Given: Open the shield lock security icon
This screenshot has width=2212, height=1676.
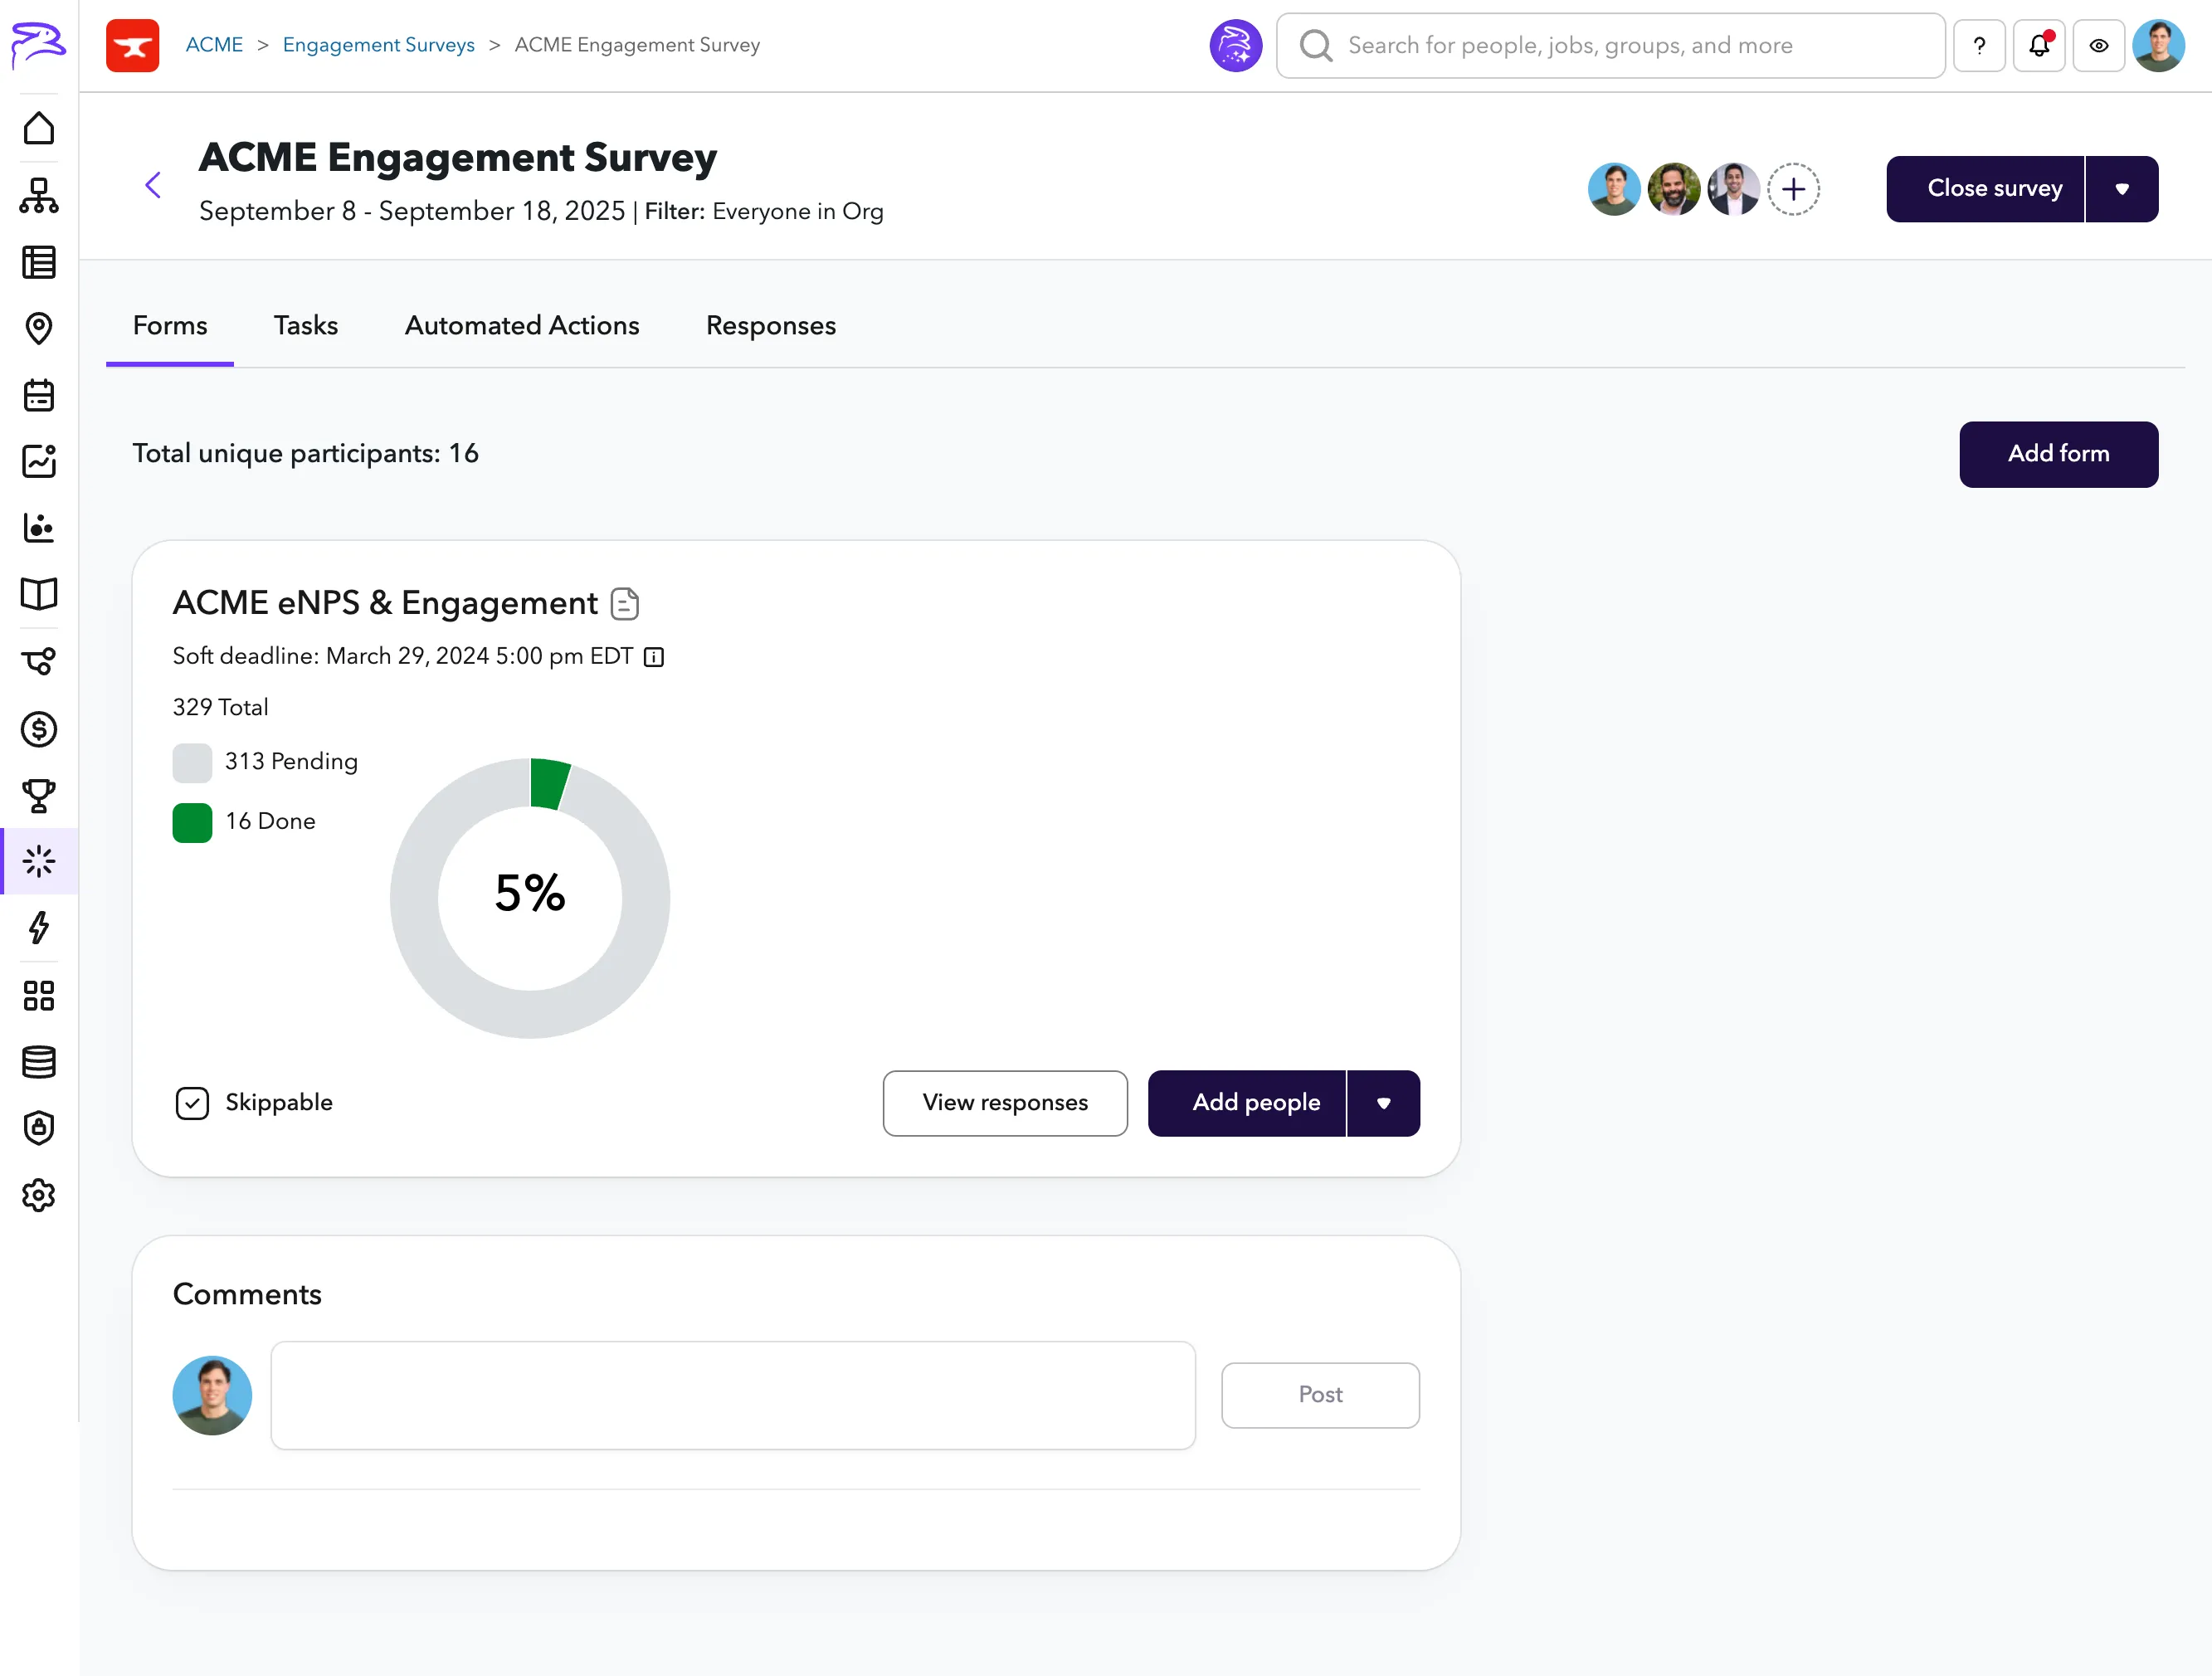Looking at the screenshot, I should tap(39, 1128).
